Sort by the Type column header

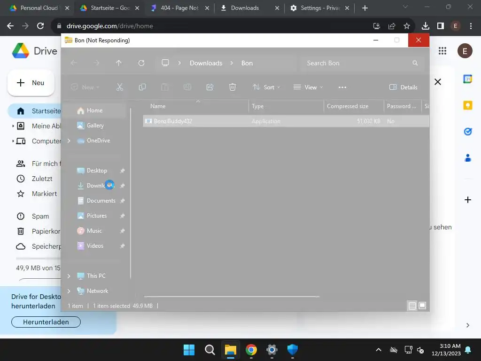pos(286,106)
